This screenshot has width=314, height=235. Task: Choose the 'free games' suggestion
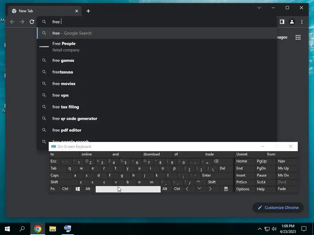coord(157,60)
